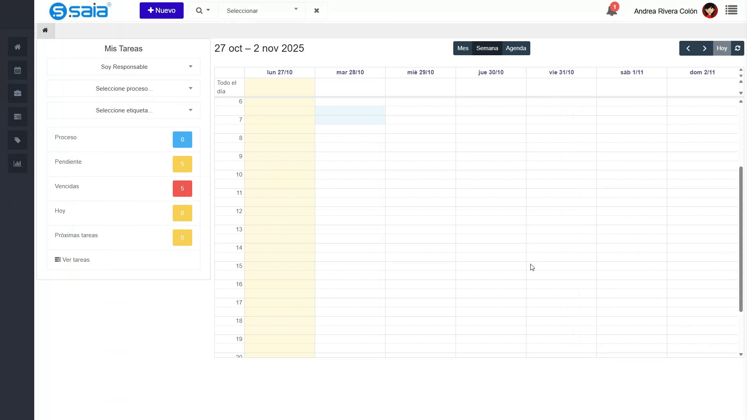Open the bar chart reports icon

(x=18, y=164)
